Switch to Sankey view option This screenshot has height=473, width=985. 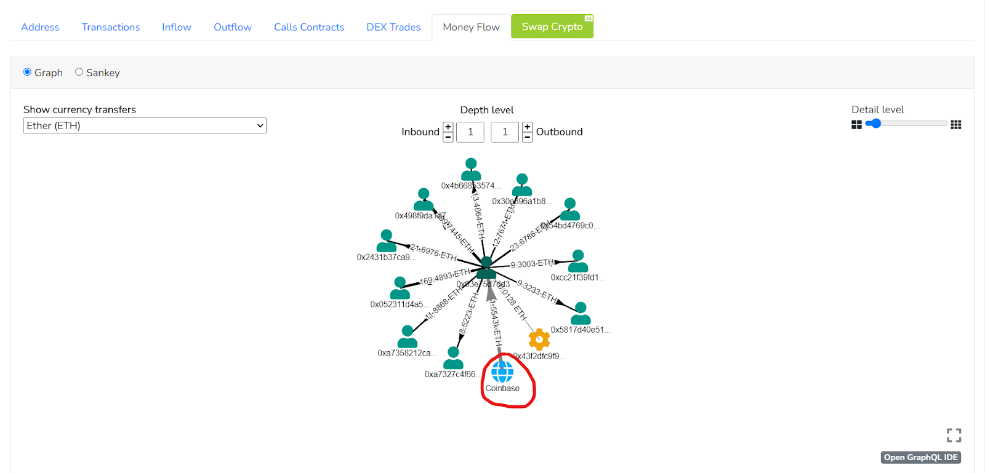pyautogui.click(x=79, y=72)
